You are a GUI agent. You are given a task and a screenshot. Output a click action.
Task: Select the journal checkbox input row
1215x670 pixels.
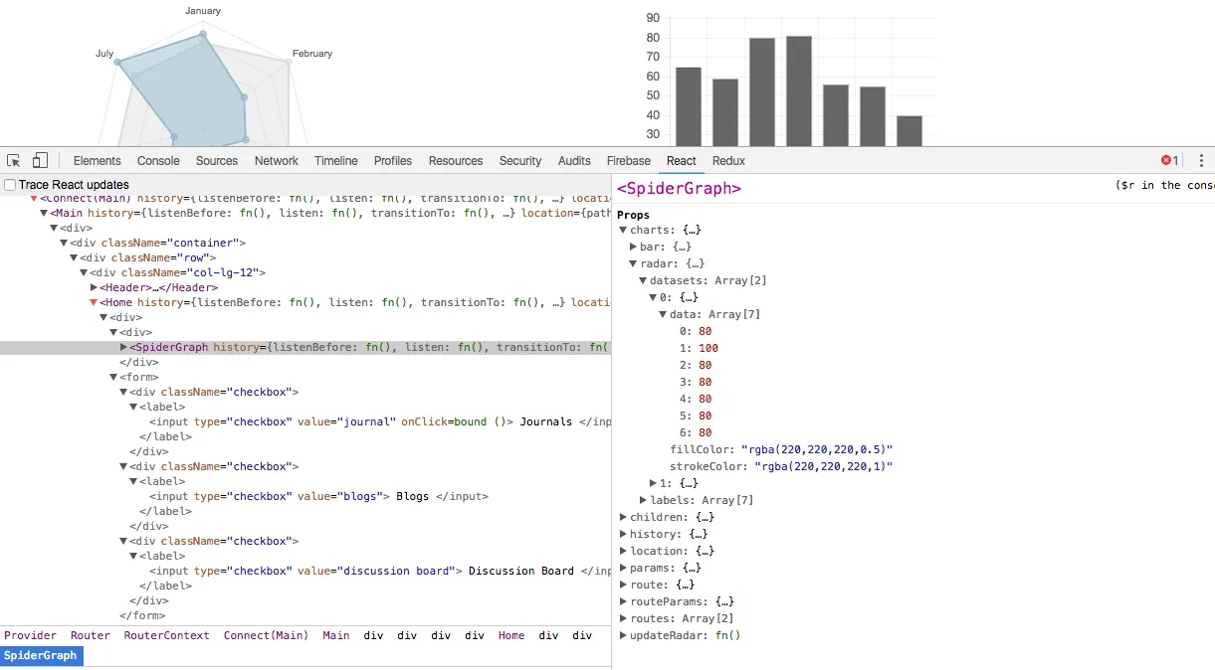pos(380,421)
